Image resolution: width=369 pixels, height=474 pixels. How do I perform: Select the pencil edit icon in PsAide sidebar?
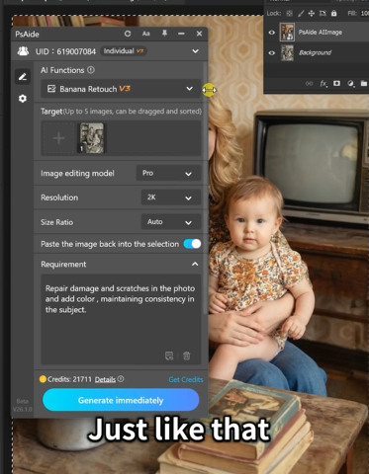pos(23,77)
